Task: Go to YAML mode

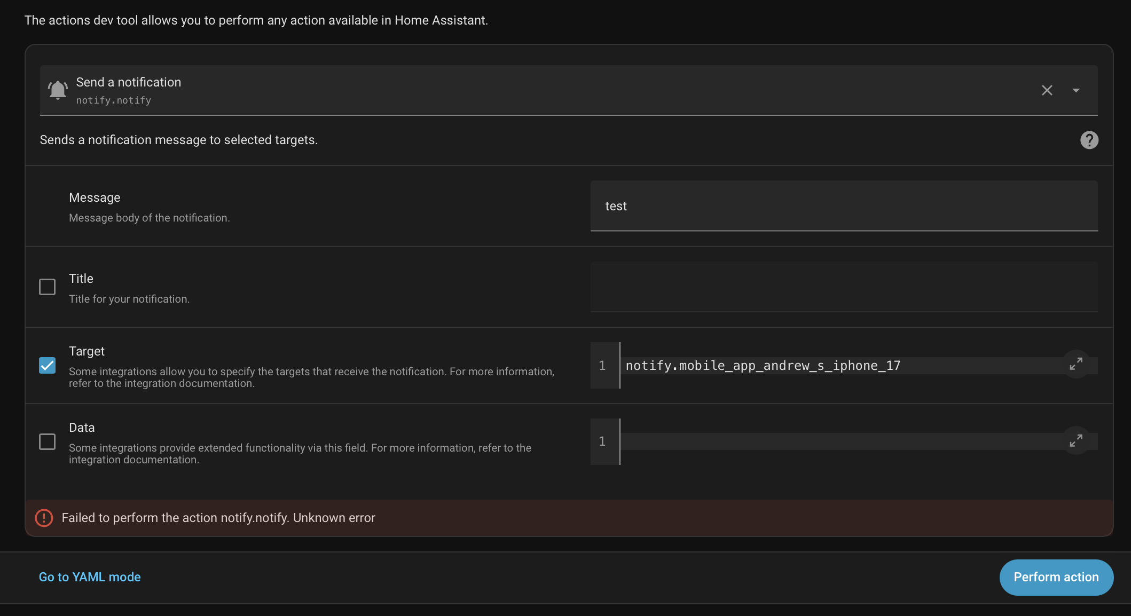Action: tap(89, 577)
